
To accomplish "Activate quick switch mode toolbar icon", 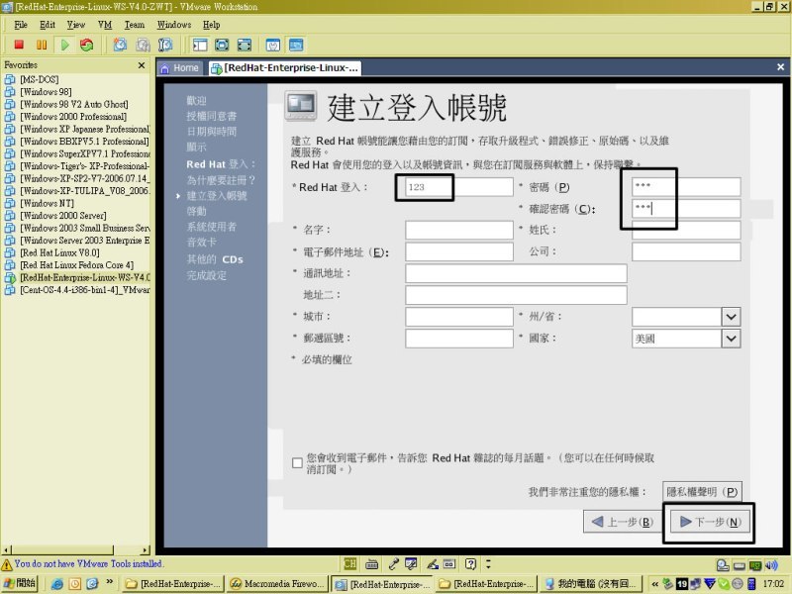I will (245, 45).
